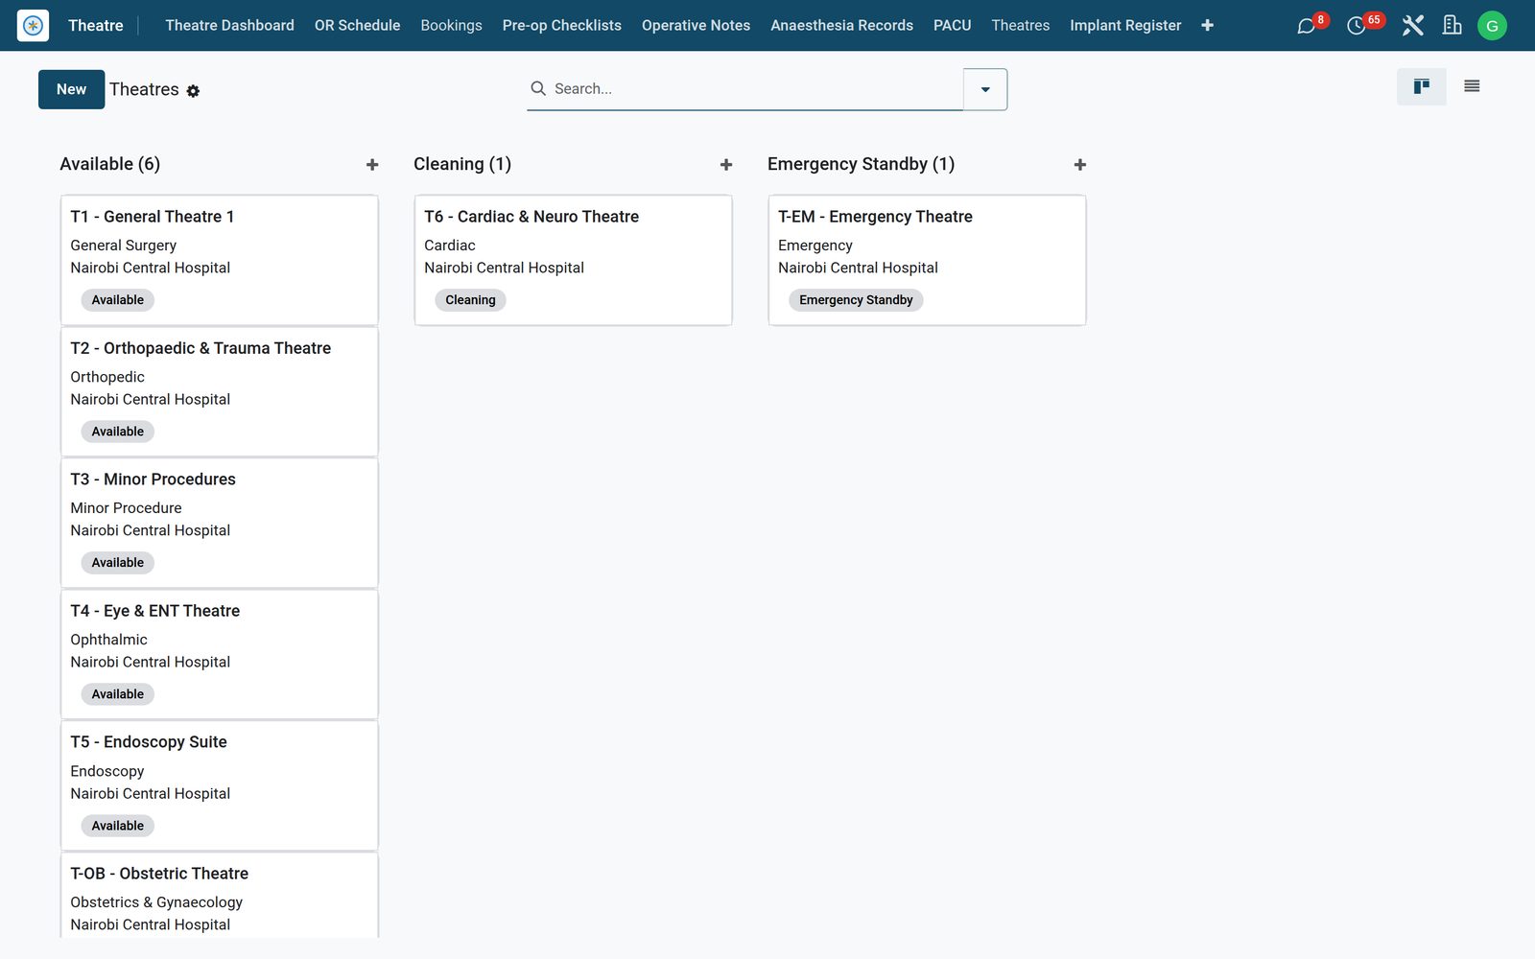Open the developer tools wrench icon

pos(1412,26)
